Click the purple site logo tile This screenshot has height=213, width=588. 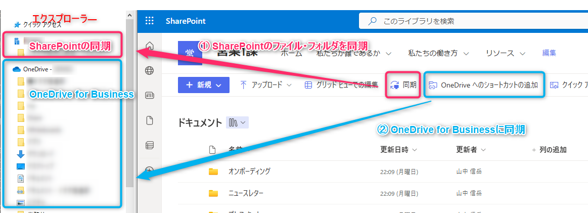pyautogui.click(x=190, y=53)
